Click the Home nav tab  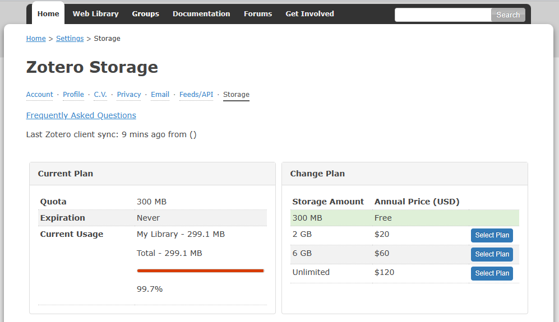48,14
